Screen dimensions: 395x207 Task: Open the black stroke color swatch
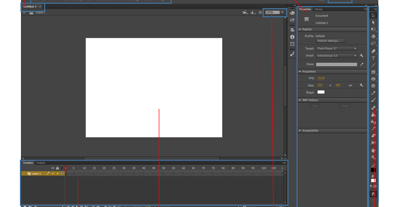click(x=373, y=170)
